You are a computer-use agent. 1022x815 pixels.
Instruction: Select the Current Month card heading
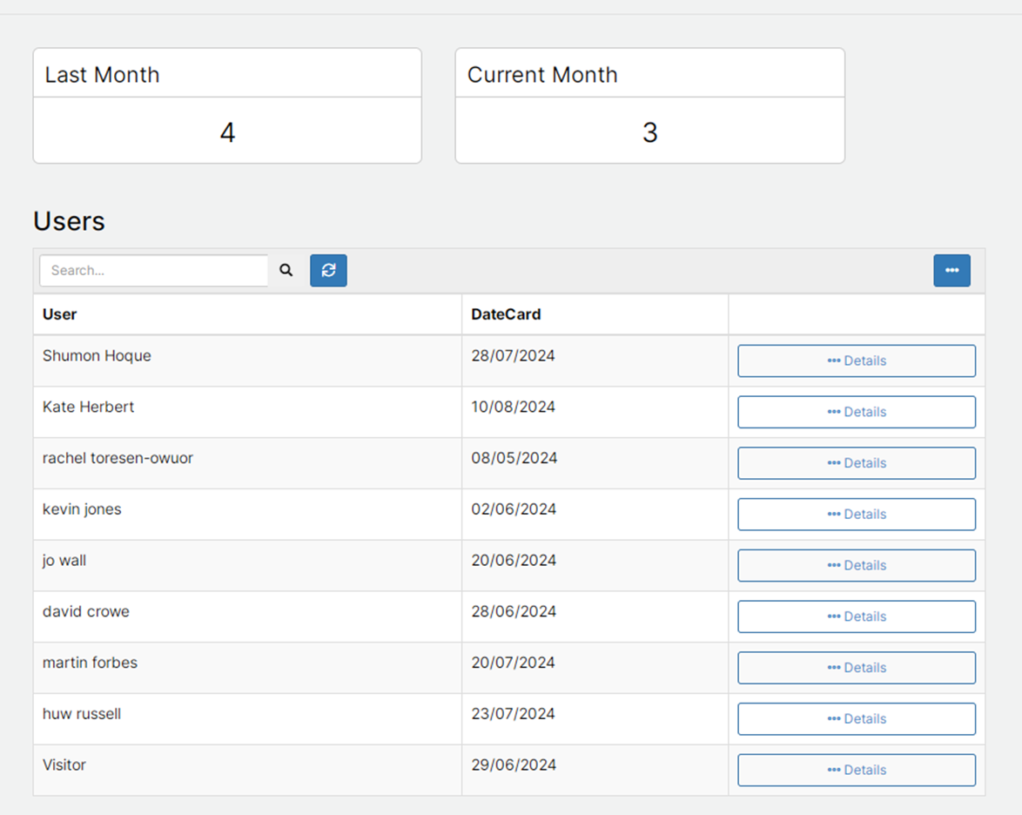coord(542,74)
